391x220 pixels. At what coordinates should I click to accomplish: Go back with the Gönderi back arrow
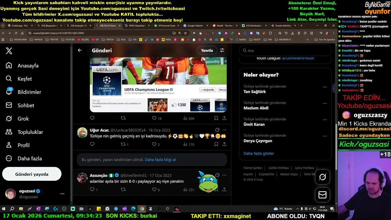click(x=80, y=50)
